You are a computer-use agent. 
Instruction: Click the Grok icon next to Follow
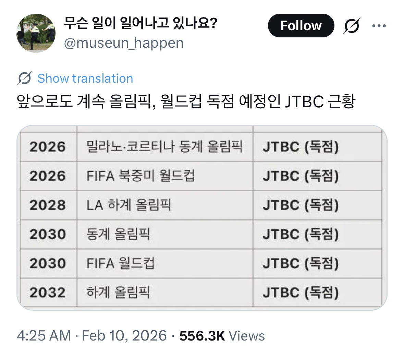tap(352, 26)
